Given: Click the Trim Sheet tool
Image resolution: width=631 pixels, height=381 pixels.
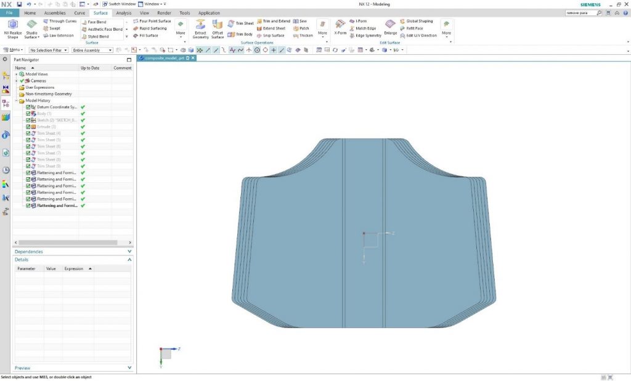Looking at the screenshot, I should coord(240,23).
